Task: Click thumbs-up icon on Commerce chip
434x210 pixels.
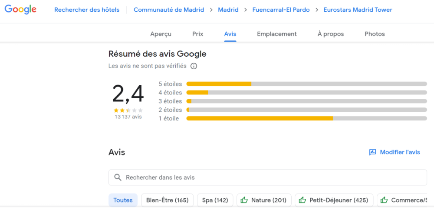Action: pyautogui.click(x=384, y=200)
